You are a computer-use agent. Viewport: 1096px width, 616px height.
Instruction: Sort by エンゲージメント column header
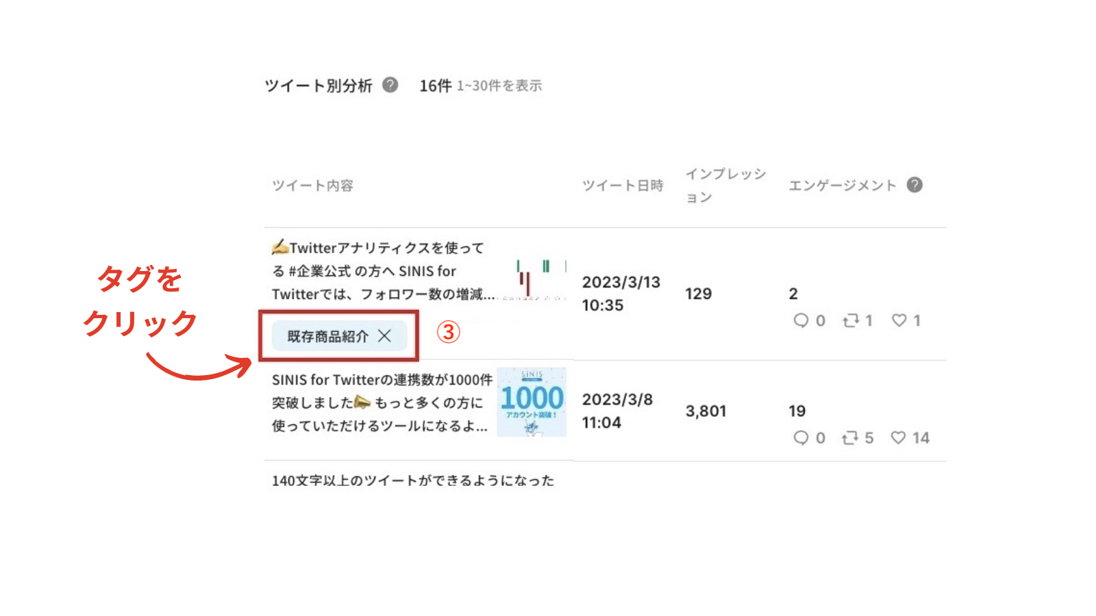842,185
